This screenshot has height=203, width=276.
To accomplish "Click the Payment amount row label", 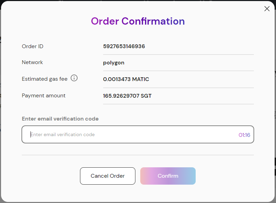I will (44, 95).
